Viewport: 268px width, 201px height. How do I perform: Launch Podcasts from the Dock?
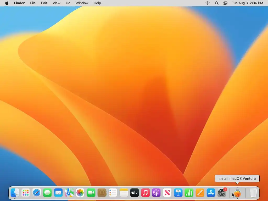click(156, 193)
